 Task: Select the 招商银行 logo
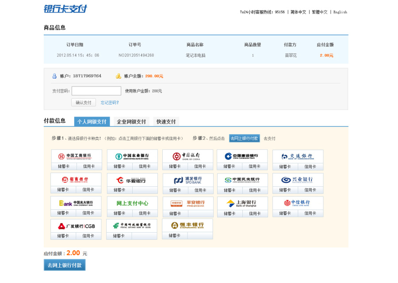pyautogui.click(x=76, y=180)
